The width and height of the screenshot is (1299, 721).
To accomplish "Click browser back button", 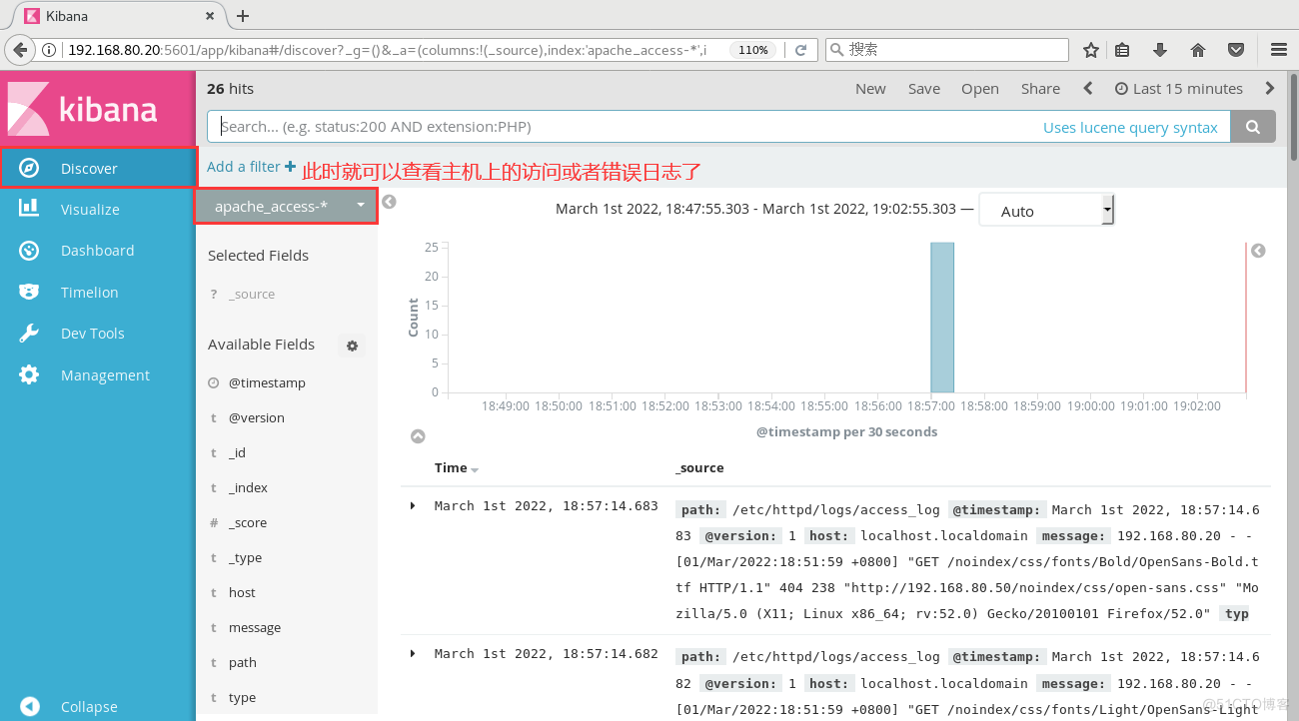I will point(19,49).
